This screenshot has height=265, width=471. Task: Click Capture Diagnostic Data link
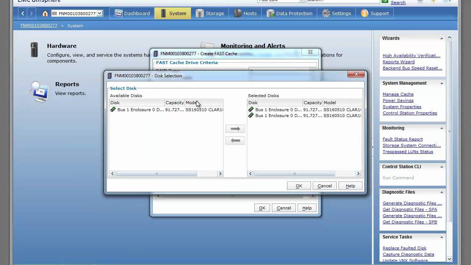tap(408, 254)
